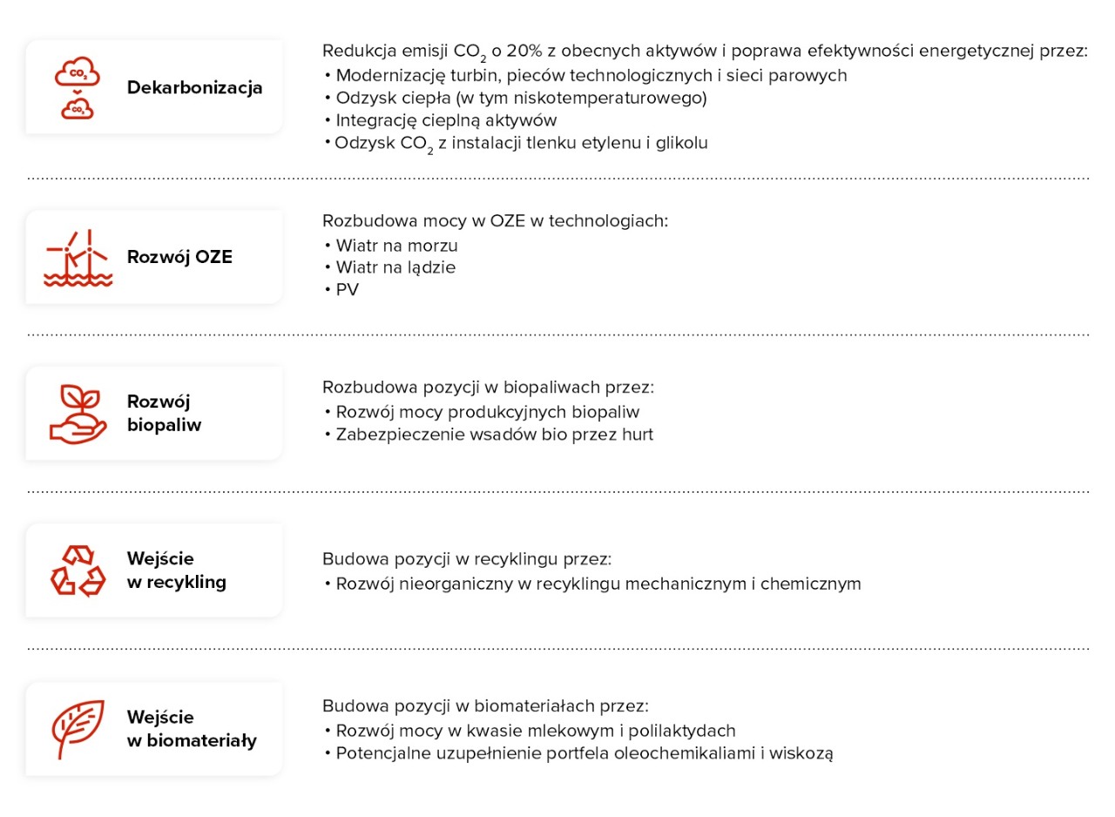Open the Rozwój biopaliw card

pos(164,414)
